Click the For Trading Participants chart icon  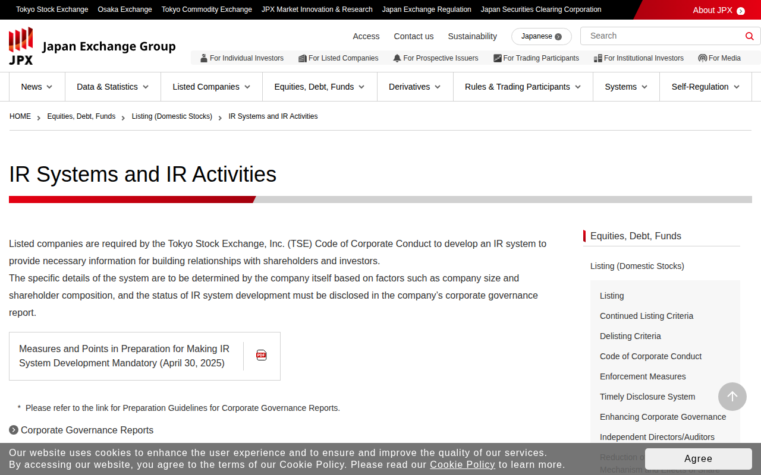(x=497, y=58)
